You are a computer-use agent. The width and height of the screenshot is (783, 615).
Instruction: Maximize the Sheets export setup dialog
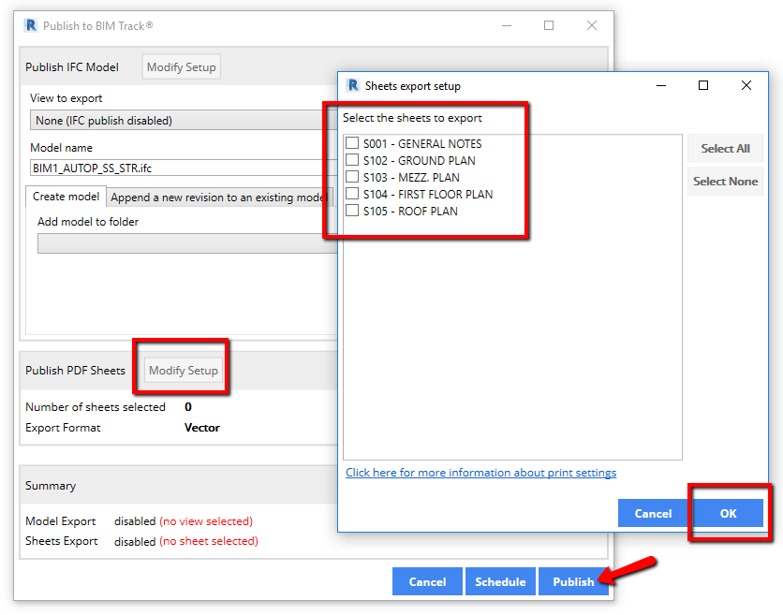(703, 85)
